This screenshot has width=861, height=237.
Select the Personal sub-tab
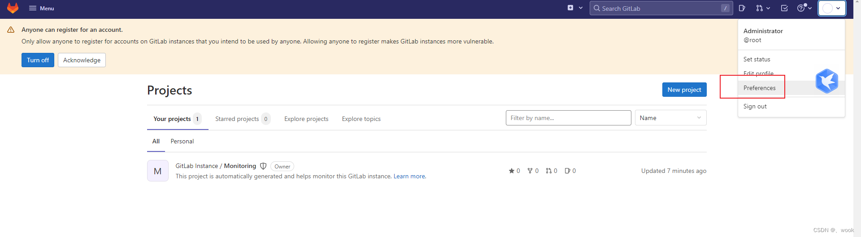click(182, 141)
